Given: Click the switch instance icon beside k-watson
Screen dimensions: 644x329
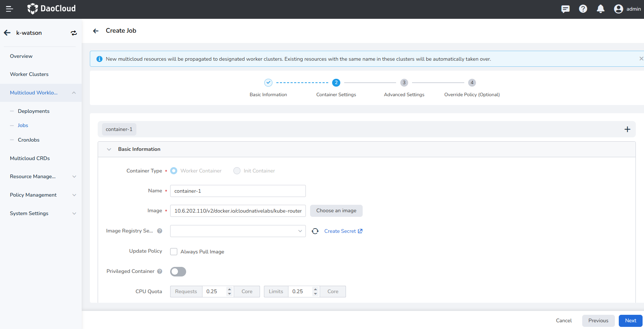Looking at the screenshot, I should point(74,33).
